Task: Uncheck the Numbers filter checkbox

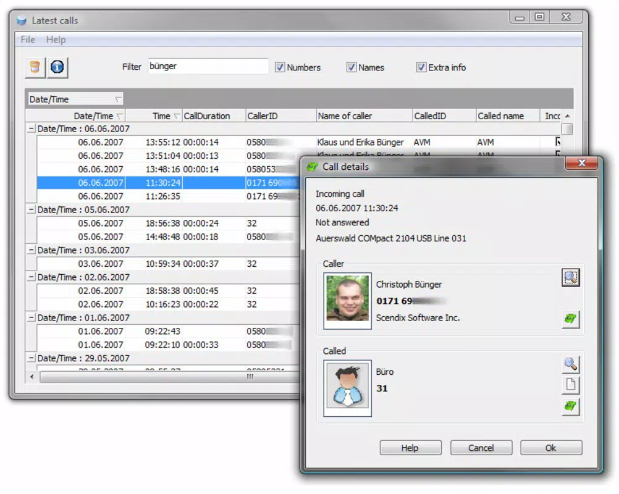Action: pos(280,67)
